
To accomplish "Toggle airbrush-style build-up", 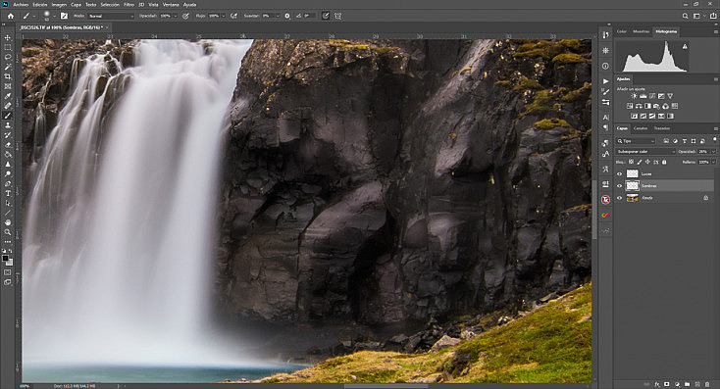I will 233,16.
